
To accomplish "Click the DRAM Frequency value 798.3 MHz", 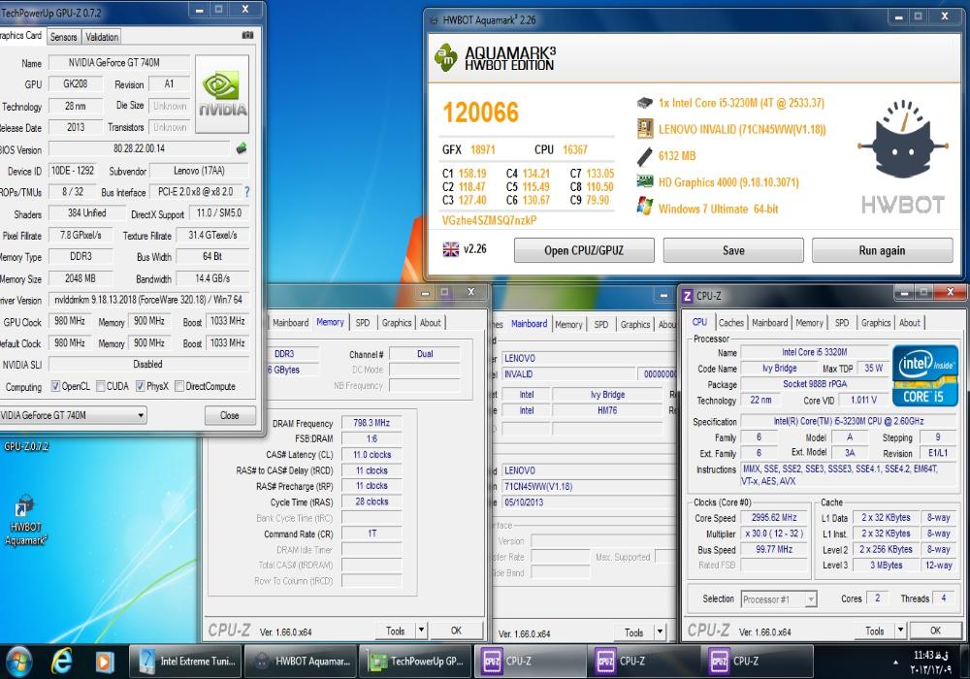I will [372, 423].
